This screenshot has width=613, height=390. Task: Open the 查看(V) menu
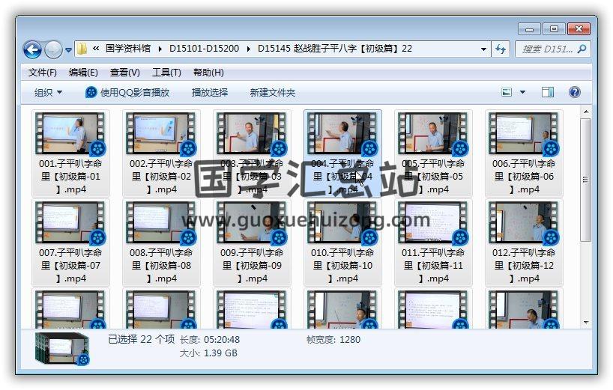coord(124,73)
